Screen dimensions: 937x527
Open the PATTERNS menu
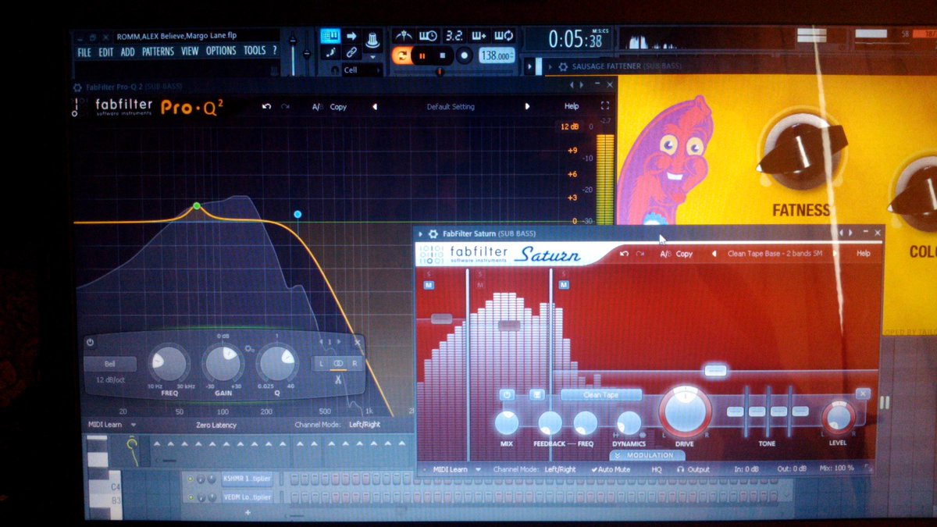click(x=158, y=52)
